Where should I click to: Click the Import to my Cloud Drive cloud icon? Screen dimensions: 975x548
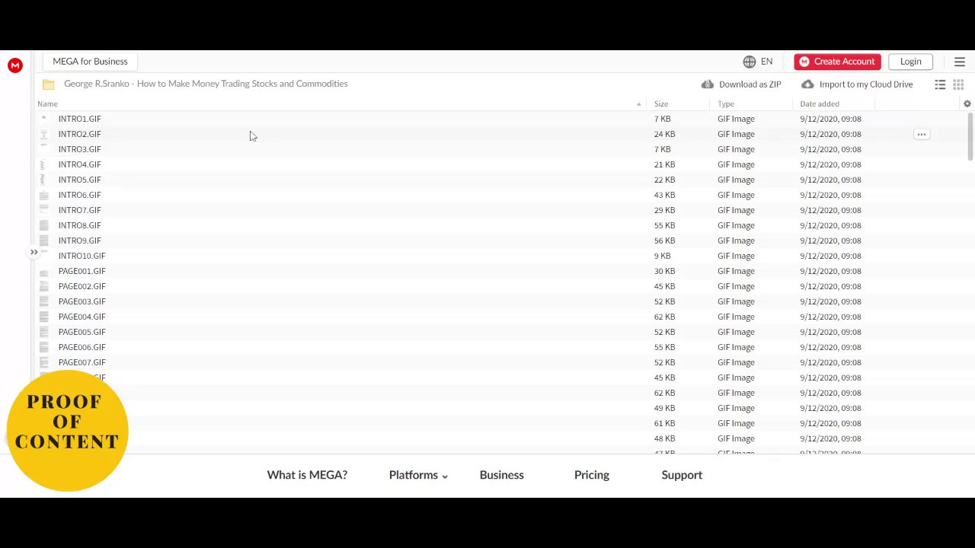click(807, 84)
